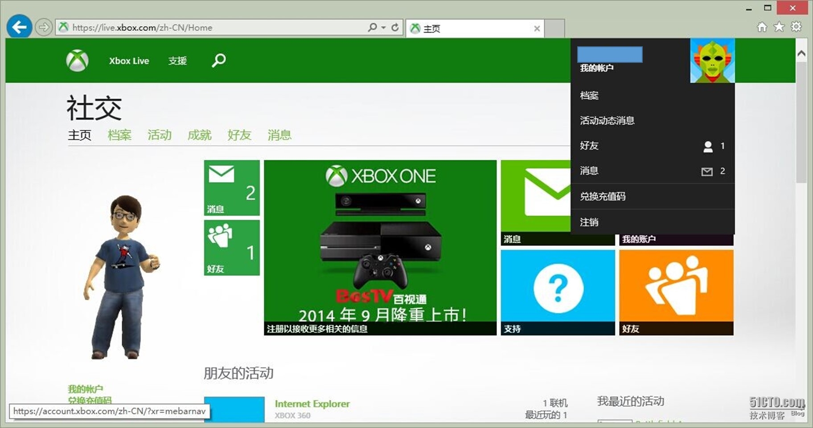Click the IE home icon
This screenshot has width=813, height=428.
tap(762, 27)
